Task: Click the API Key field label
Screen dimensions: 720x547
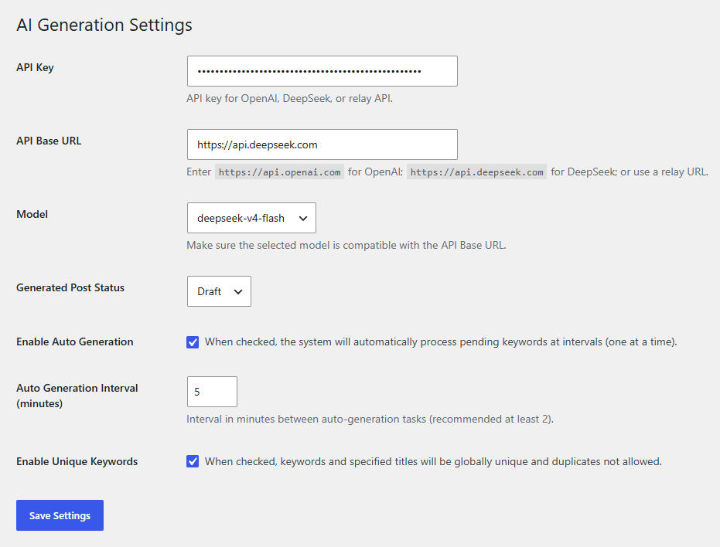Action: click(35, 67)
